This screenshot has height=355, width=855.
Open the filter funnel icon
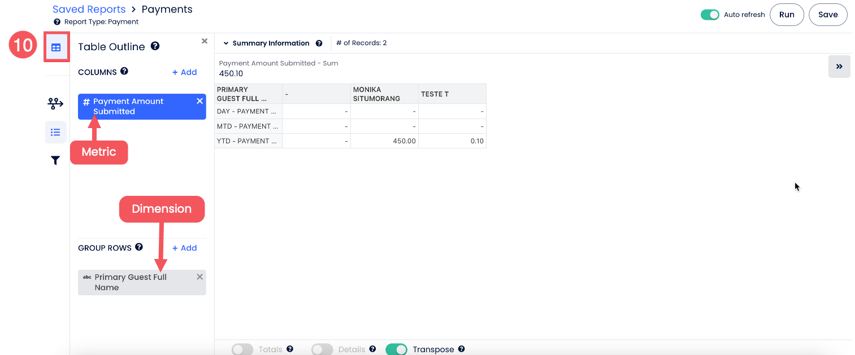pyautogui.click(x=55, y=161)
